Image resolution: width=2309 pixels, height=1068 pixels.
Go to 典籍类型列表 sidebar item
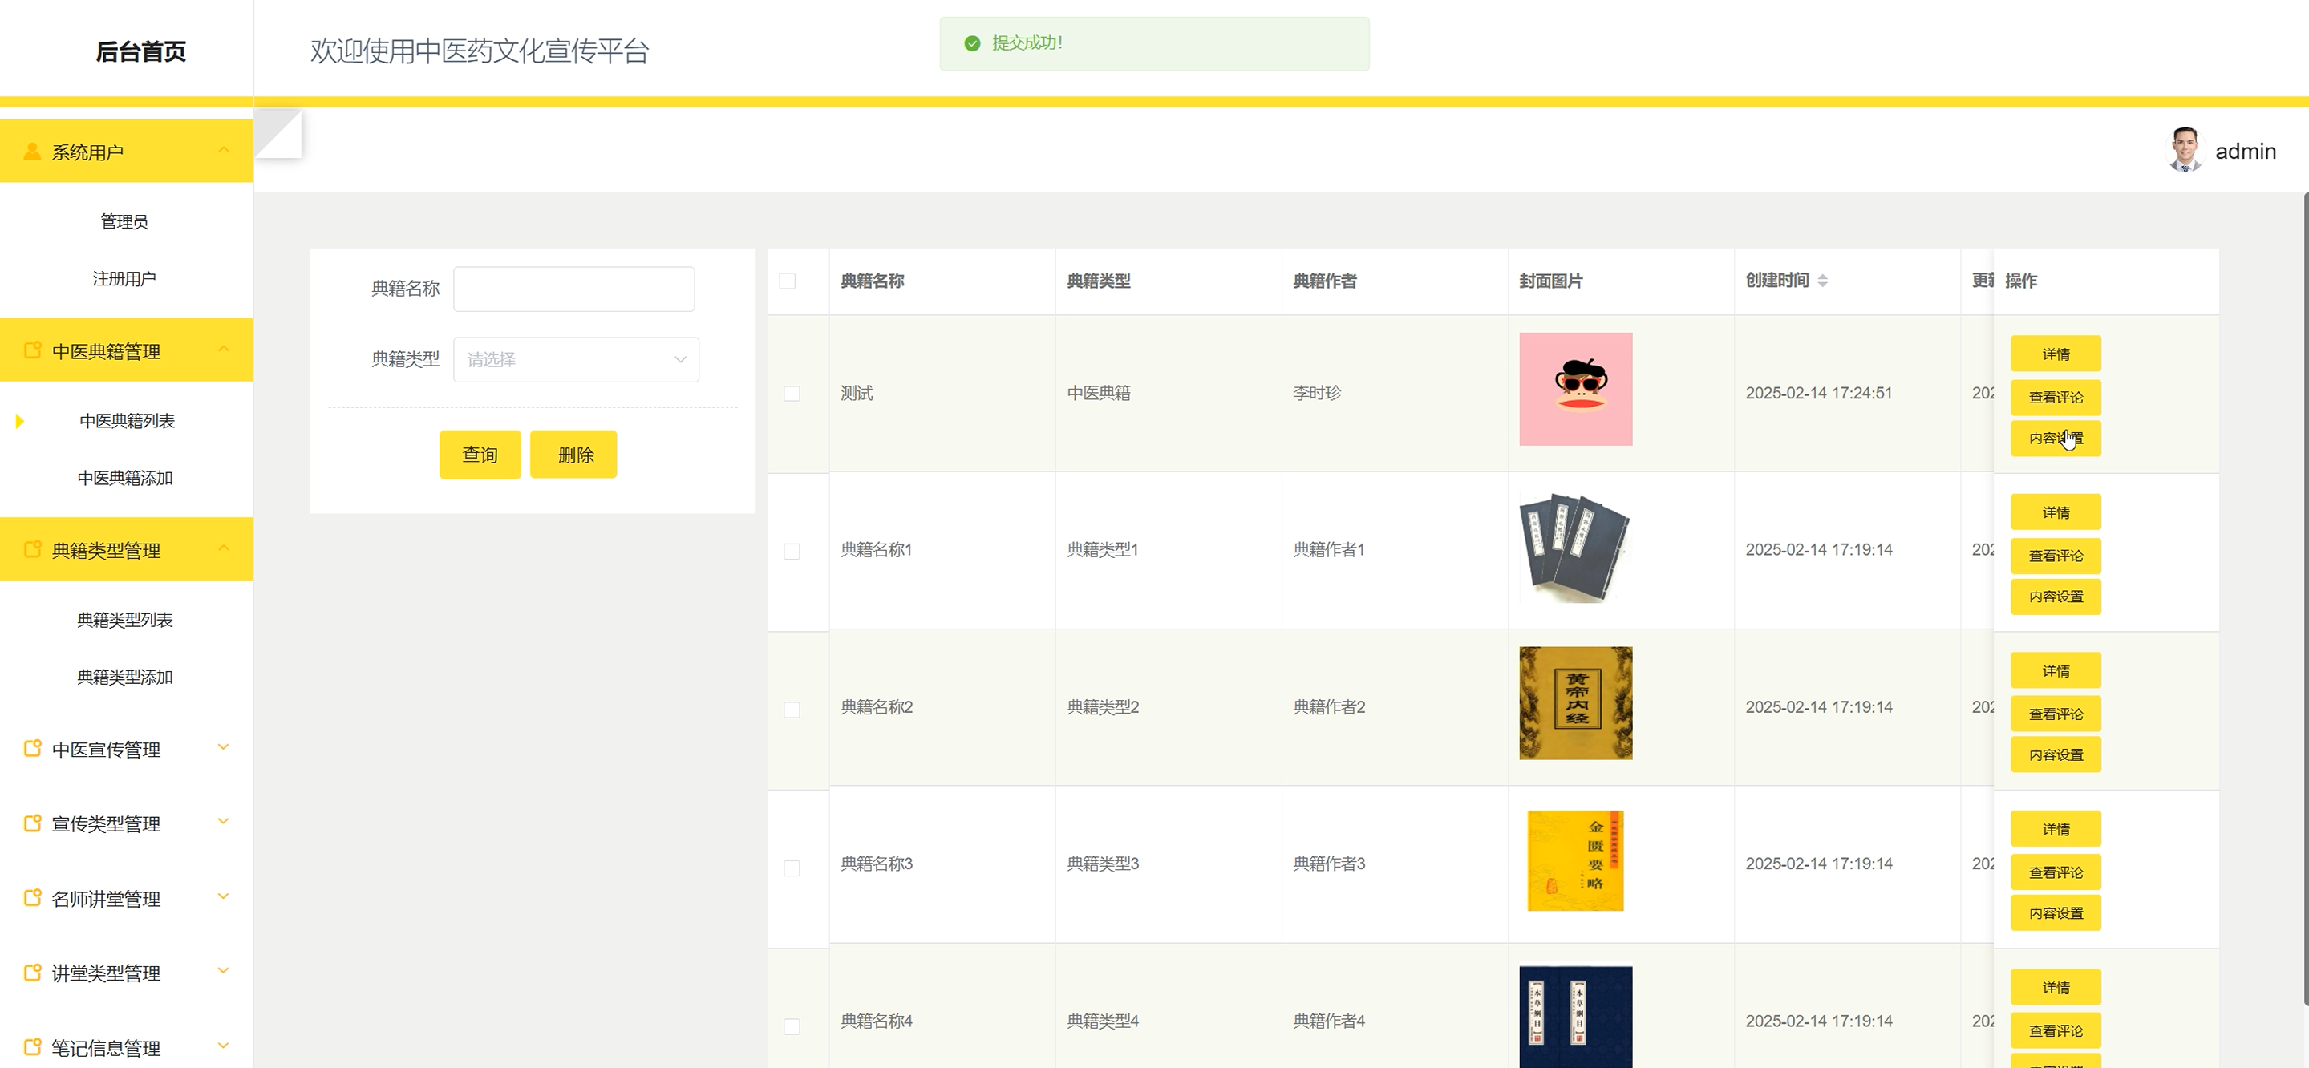(x=124, y=619)
